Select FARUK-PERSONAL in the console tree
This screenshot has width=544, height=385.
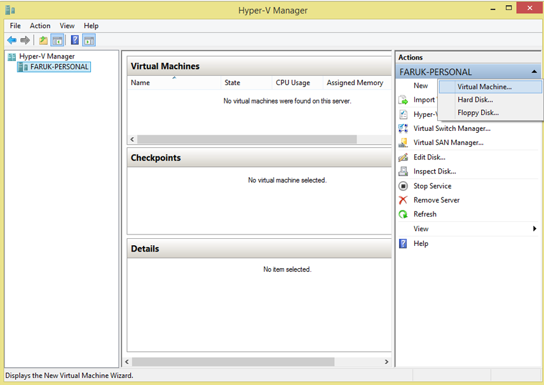tap(59, 67)
